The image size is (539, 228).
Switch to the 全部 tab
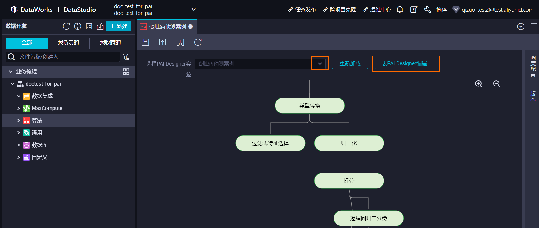(x=27, y=43)
